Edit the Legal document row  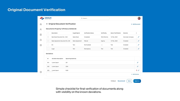[x=138, y=49]
